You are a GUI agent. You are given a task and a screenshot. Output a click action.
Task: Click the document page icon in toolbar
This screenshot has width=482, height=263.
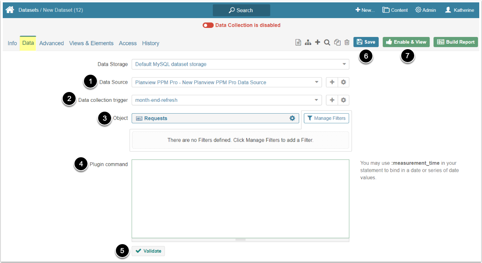[x=298, y=42]
